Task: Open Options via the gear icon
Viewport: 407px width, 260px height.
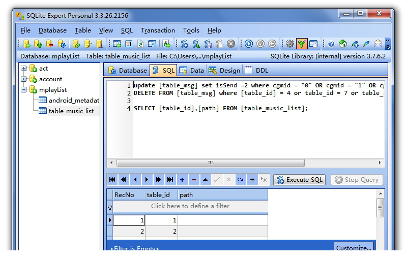Action: [289, 44]
